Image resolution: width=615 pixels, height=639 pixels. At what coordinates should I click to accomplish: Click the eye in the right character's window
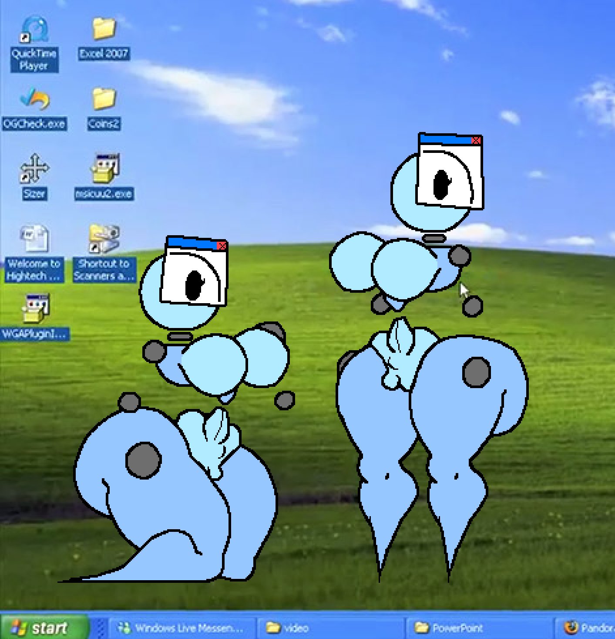click(x=442, y=184)
